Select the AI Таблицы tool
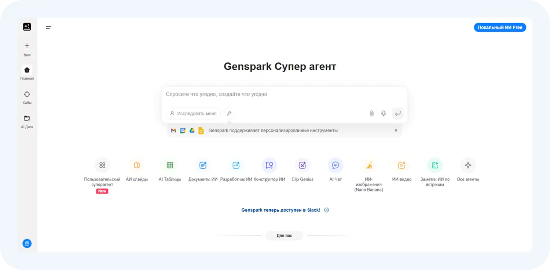Screen dimensions: 550x270 tap(170, 165)
